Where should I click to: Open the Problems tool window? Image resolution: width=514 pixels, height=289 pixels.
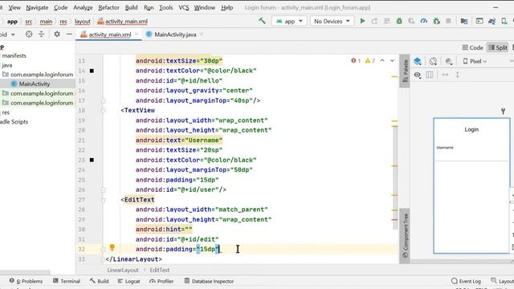point(26,281)
